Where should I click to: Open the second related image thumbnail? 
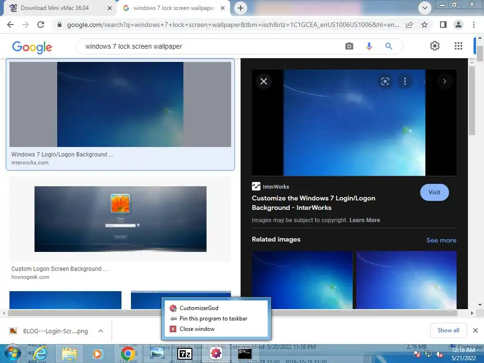[x=406, y=280]
